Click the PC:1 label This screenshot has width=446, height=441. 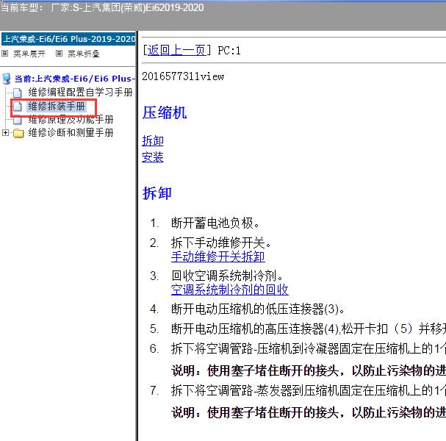pyautogui.click(x=229, y=51)
